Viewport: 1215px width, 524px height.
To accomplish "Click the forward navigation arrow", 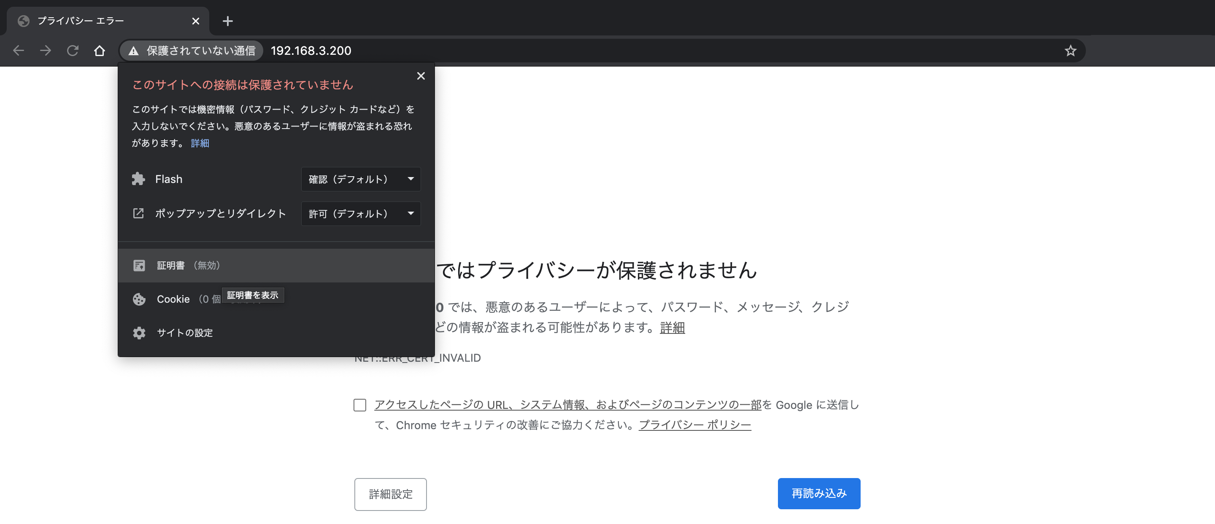I will point(45,51).
